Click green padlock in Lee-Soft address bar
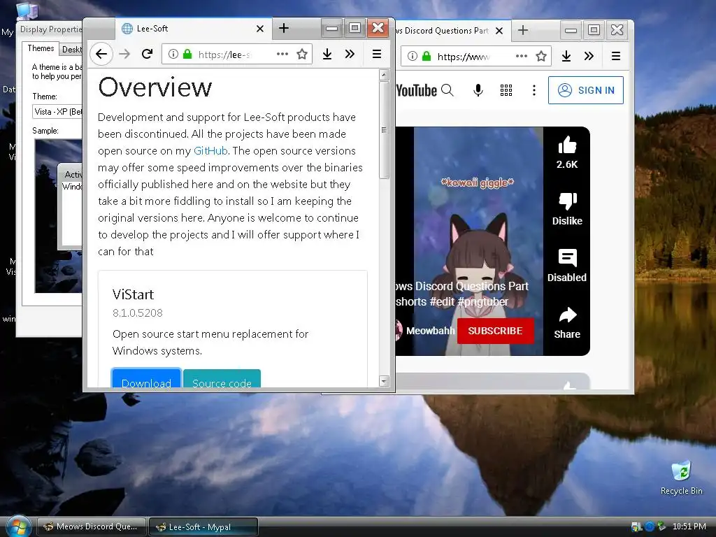 click(187, 55)
